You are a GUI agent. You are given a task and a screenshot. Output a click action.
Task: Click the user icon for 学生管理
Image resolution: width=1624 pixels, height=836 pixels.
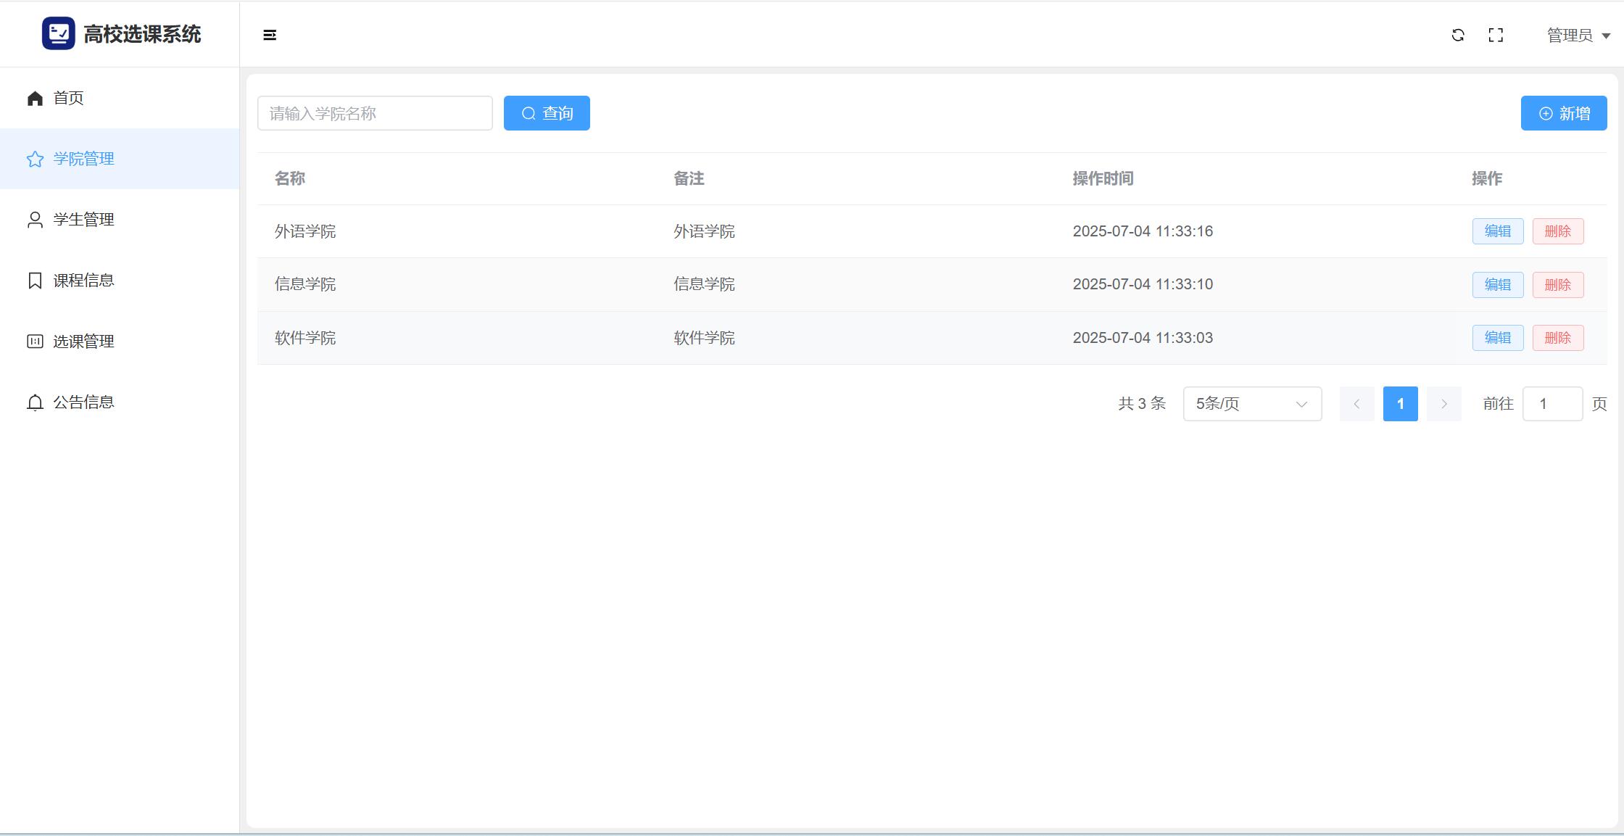pyautogui.click(x=35, y=220)
